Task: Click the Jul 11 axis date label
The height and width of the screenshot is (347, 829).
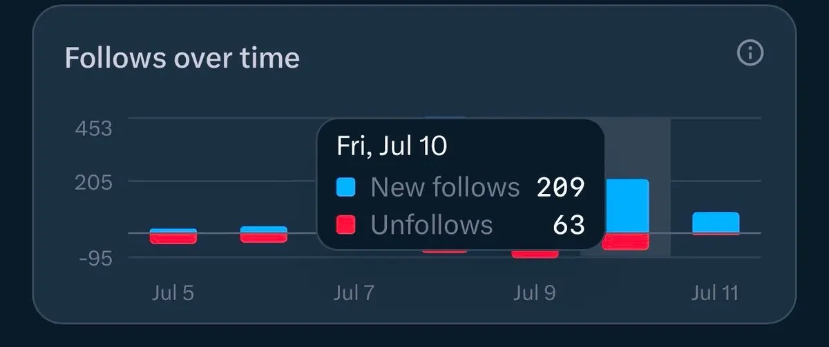Action: click(715, 293)
